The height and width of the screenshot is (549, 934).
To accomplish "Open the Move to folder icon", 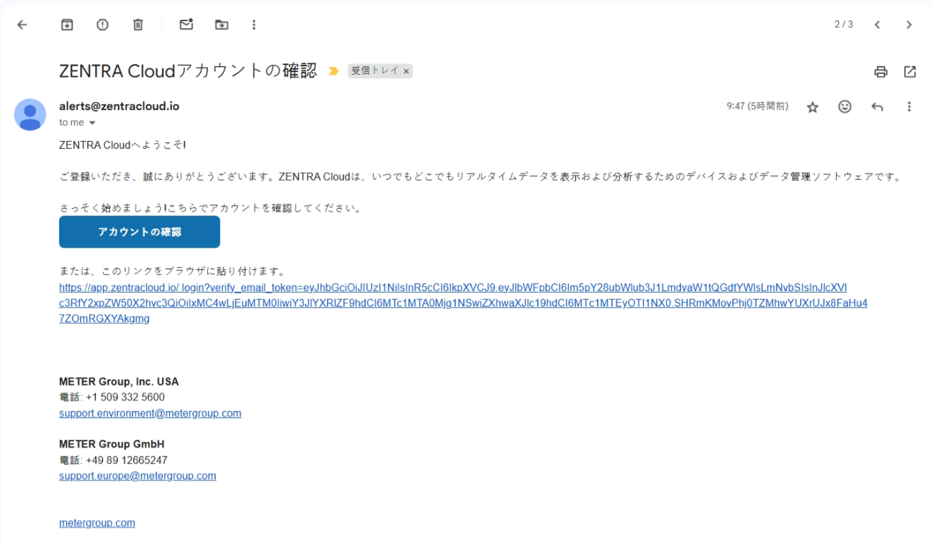I will pyautogui.click(x=221, y=25).
